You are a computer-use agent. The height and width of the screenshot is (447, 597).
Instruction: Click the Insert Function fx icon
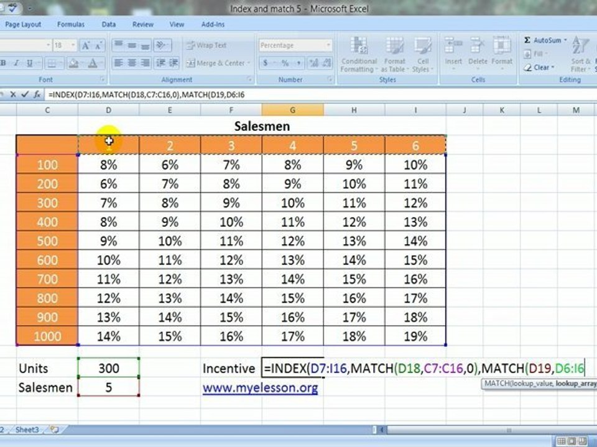click(x=37, y=94)
